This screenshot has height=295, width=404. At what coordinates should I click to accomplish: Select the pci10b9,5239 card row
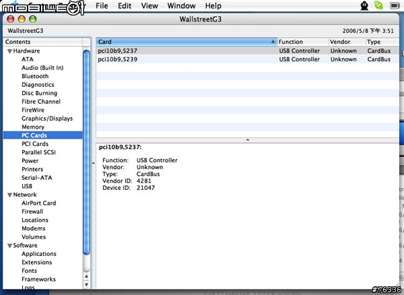247,59
